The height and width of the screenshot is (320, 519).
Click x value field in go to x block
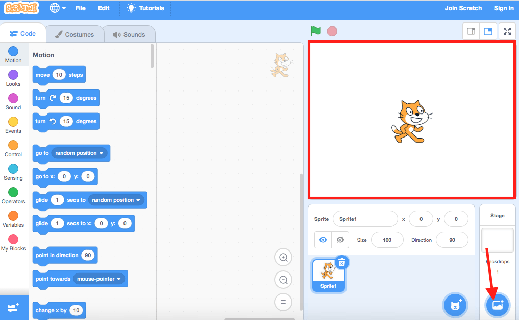pos(64,176)
